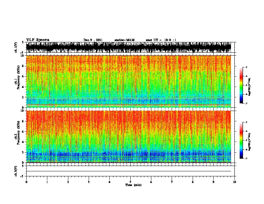Click the ch.1 voltage waveform strip
The height and width of the screenshot is (204, 264).
click(129, 47)
